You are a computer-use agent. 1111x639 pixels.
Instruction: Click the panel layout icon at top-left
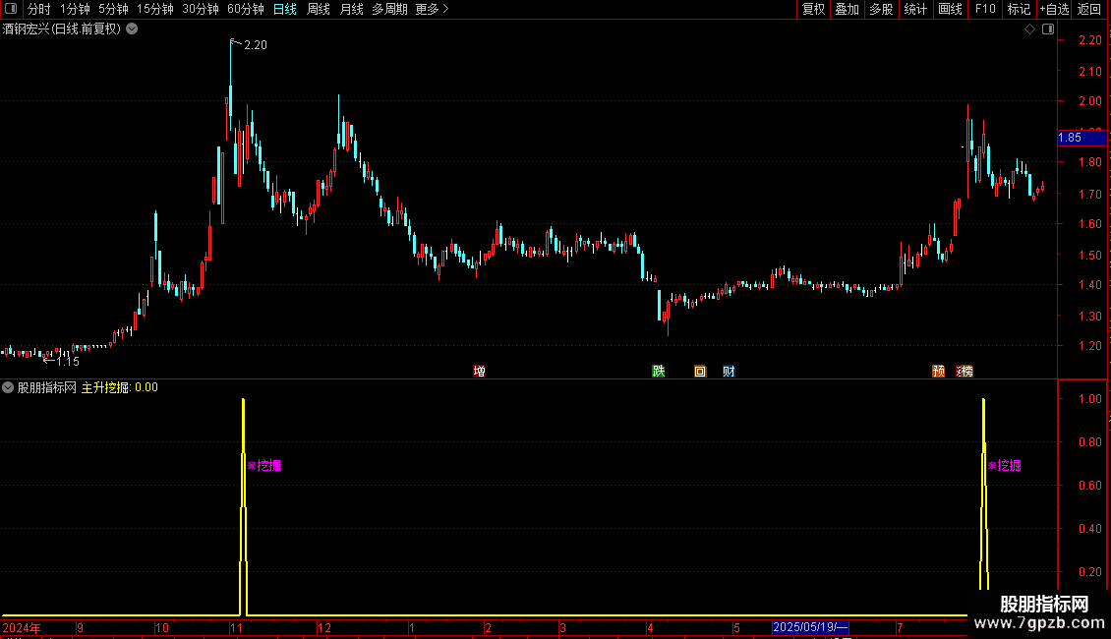pyautogui.click(x=11, y=9)
